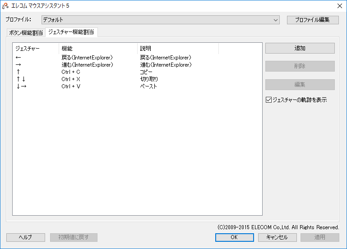Click the 追加 button

tap(300, 48)
